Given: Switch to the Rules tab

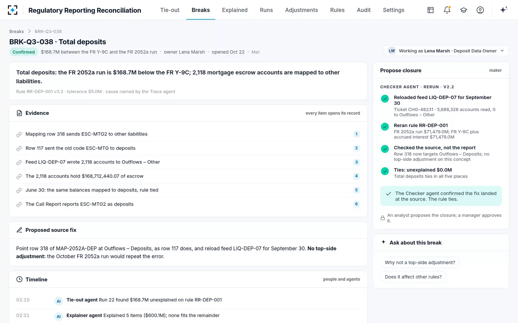Looking at the screenshot, I should (x=337, y=10).
